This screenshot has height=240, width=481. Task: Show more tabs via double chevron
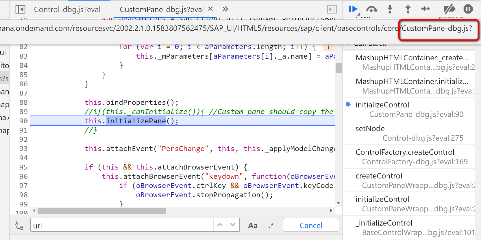coord(225,9)
